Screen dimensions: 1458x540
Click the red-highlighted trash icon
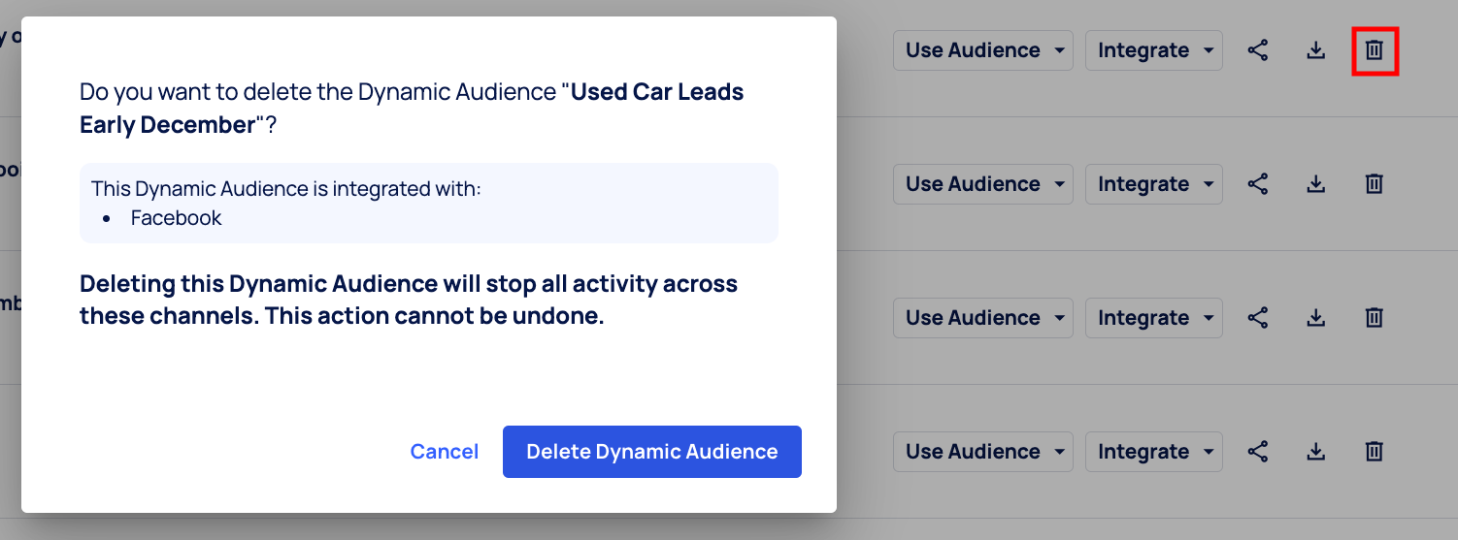pos(1374,50)
